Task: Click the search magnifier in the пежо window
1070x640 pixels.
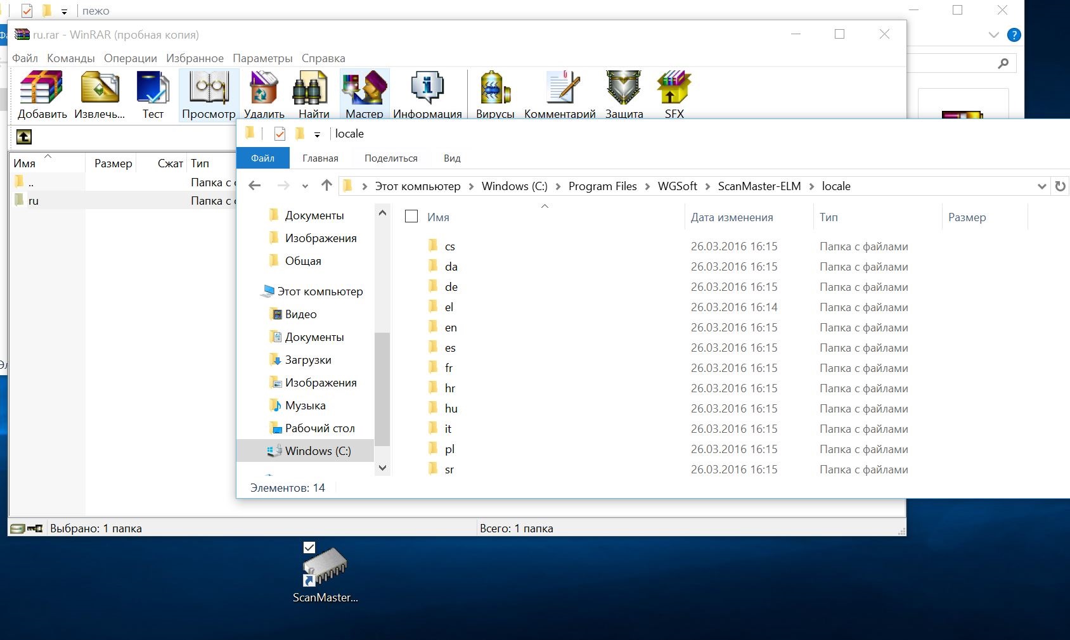Action: [1003, 63]
